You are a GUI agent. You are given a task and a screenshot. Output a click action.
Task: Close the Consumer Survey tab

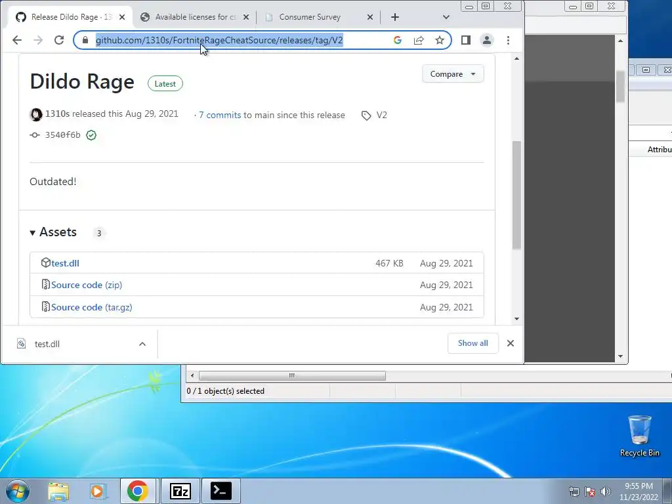(370, 17)
